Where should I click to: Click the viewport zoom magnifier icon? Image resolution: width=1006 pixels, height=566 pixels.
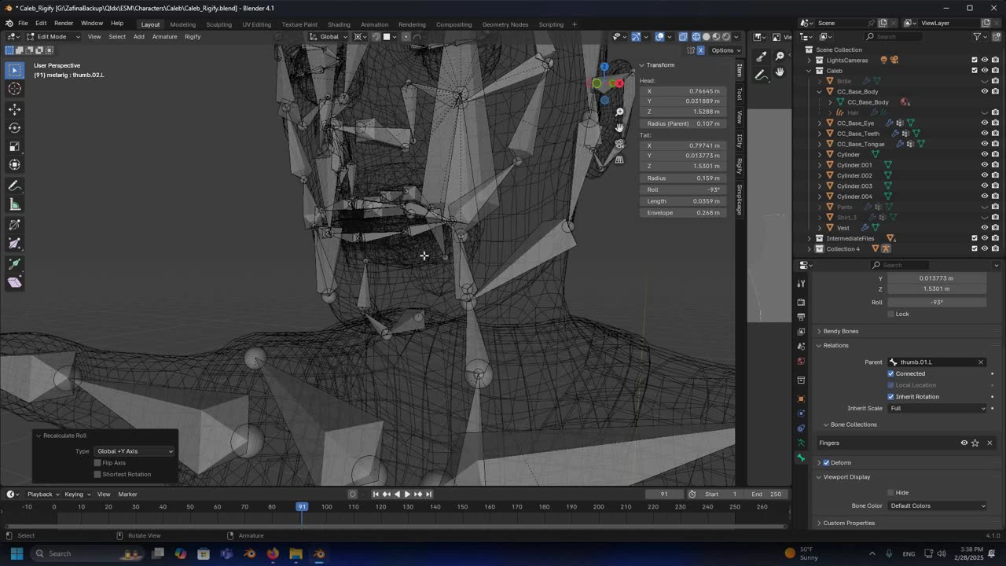pos(619,112)
